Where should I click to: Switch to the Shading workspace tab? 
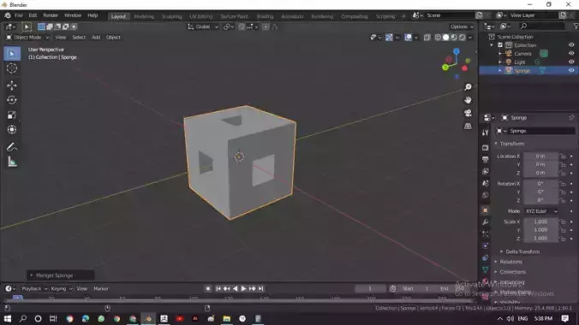[265, 16]
